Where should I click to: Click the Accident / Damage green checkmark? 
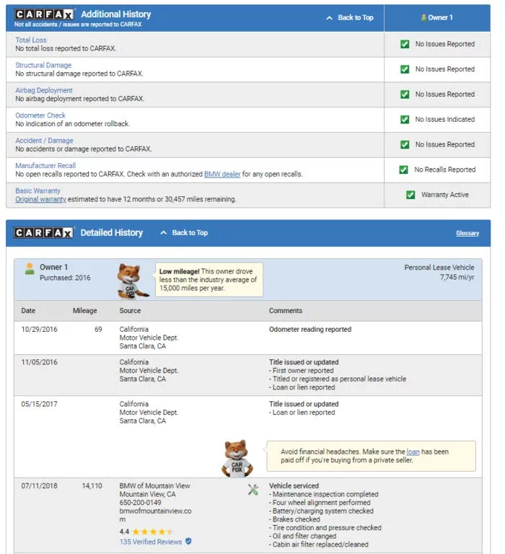[404, 144]
